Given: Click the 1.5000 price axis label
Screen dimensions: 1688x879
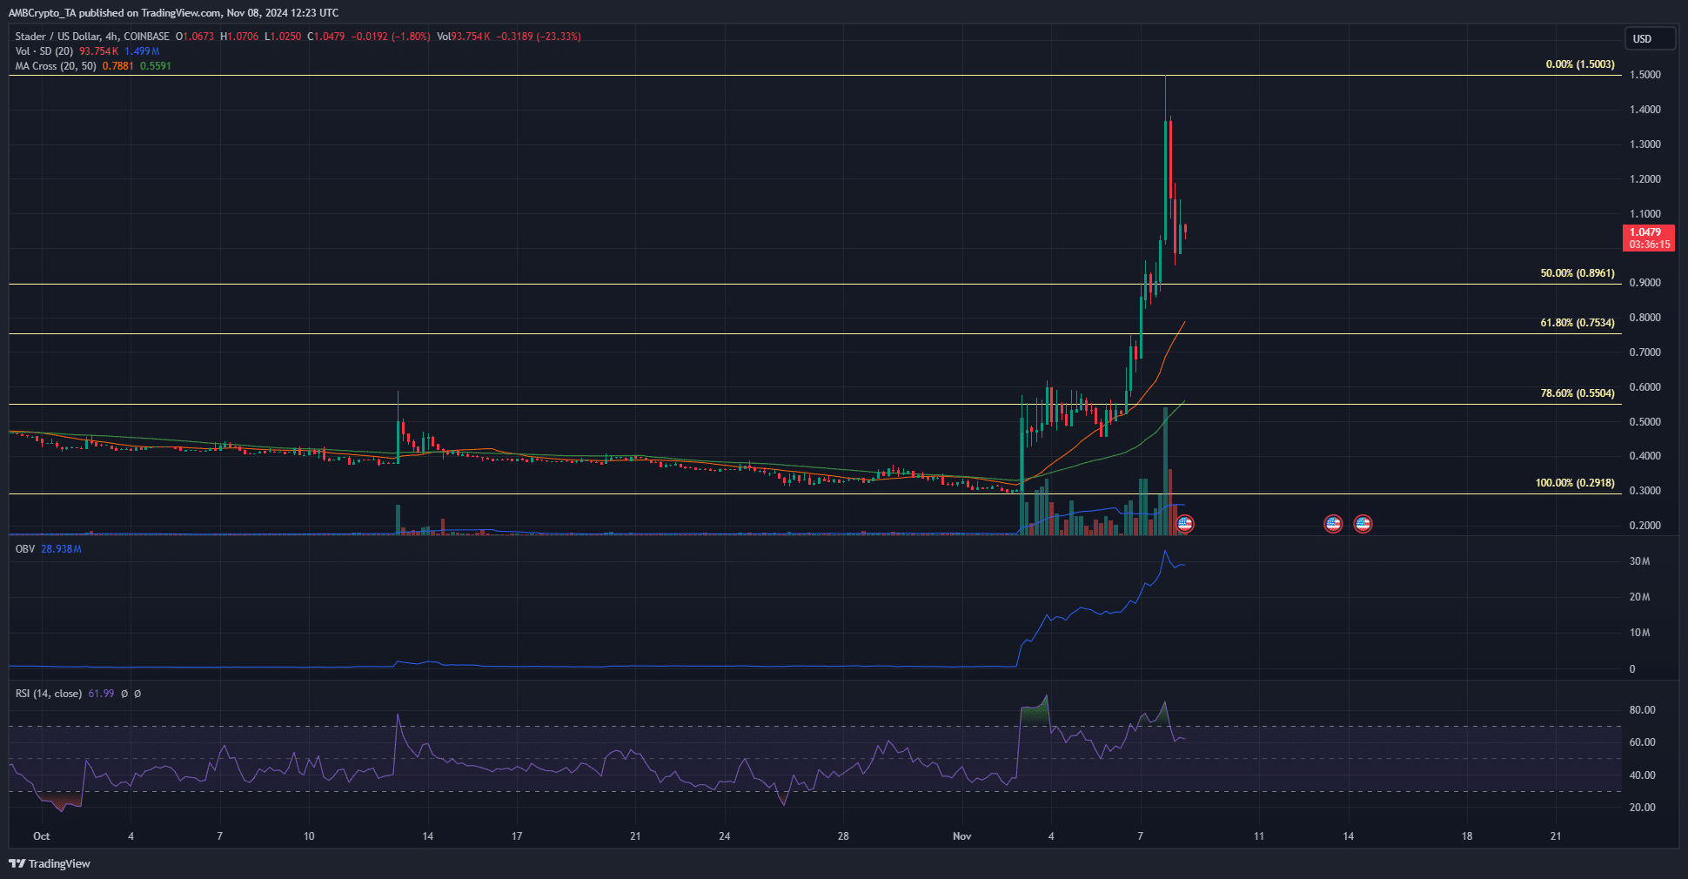Looking at the screenshot, I should (x=1645, y=75).
